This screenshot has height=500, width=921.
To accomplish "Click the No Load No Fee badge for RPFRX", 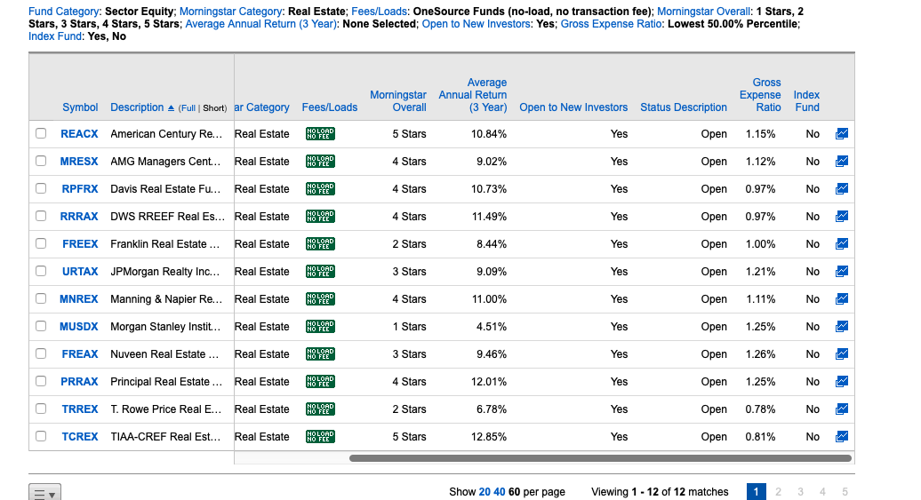I will [320, 189].
